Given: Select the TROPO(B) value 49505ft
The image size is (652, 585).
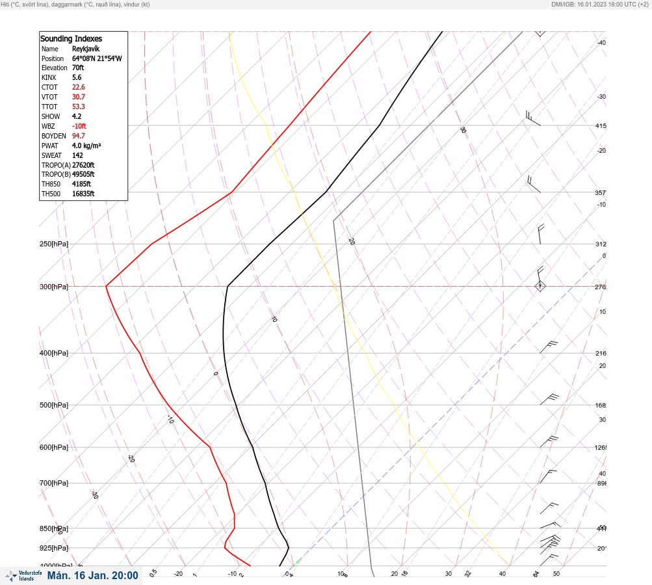Looking at the screenshot, I should [83, 174].
